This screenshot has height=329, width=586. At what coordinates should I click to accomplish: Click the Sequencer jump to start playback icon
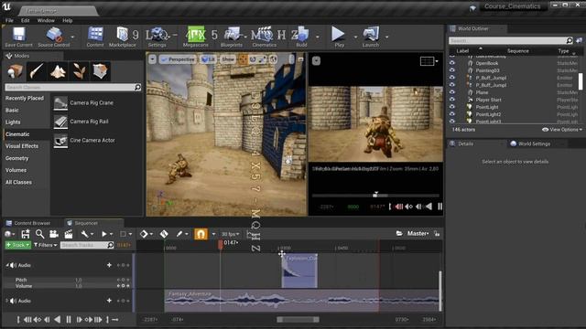(x=27, y=320)
